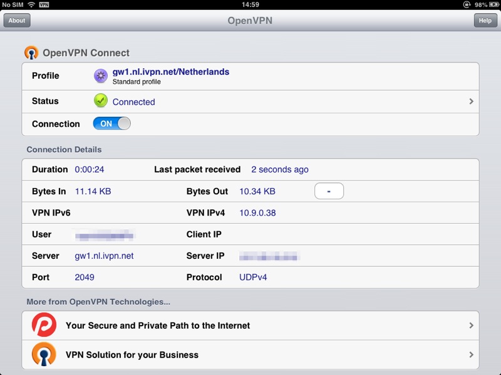Image resolution: width=501 pixels, height=375 pixels.
Task: Tap the rotation lock icon in status bar
Action: pos(467,4)
